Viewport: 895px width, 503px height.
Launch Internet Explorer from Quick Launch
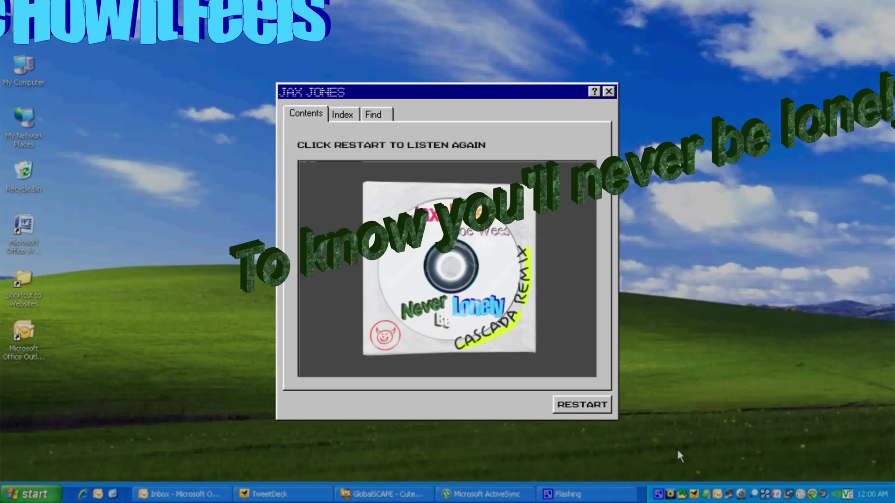tap(83, 494)
